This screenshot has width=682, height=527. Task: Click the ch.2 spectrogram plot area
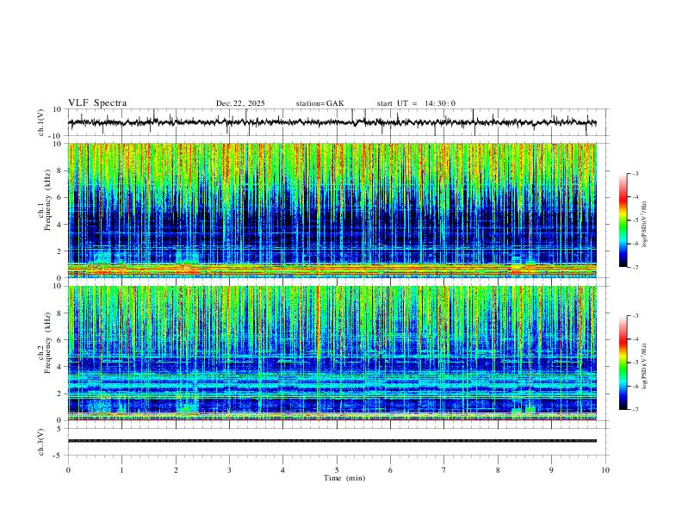tap(332, 353)
